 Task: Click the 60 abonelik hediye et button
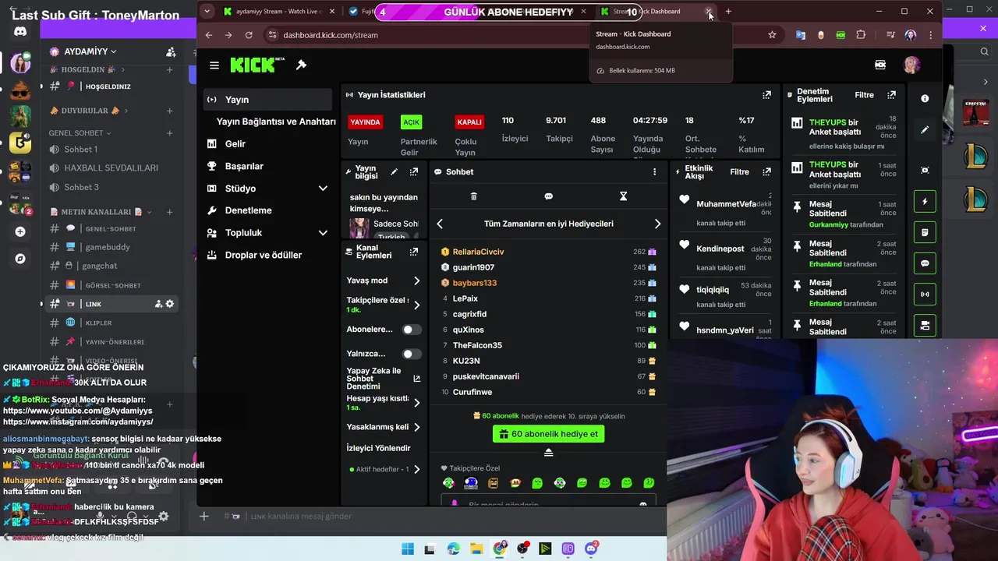[x=548, y=434]
